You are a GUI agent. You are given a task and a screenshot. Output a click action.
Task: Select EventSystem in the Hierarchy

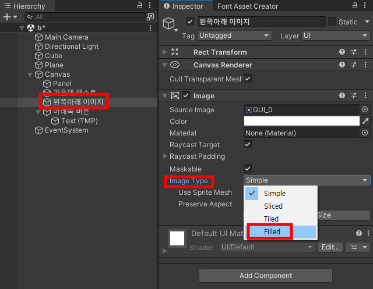[66, 130]
